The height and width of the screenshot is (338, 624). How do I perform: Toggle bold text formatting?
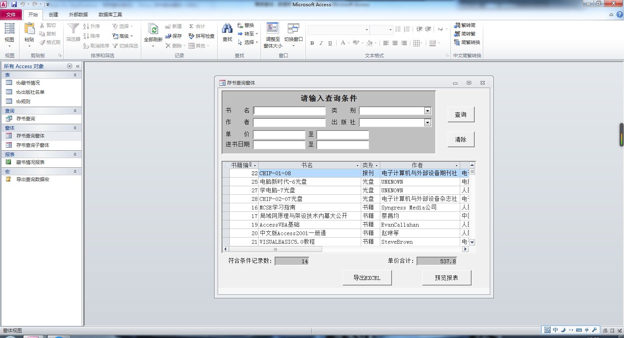(x=312, y=43)
